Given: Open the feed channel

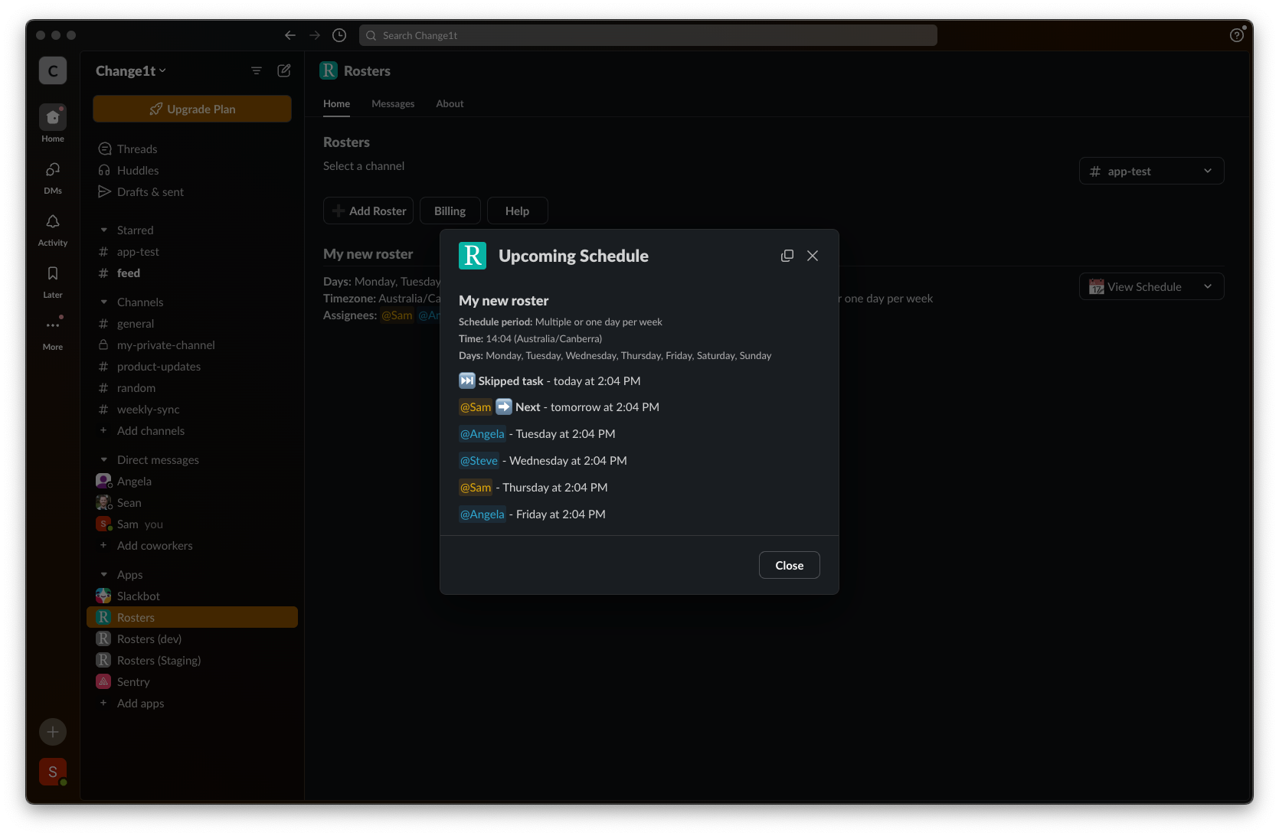Looking at the screenshot, I should [x=192, y=273].
